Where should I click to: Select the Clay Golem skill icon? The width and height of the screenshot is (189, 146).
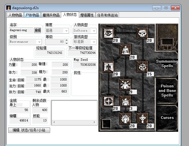tap(125, 50)
